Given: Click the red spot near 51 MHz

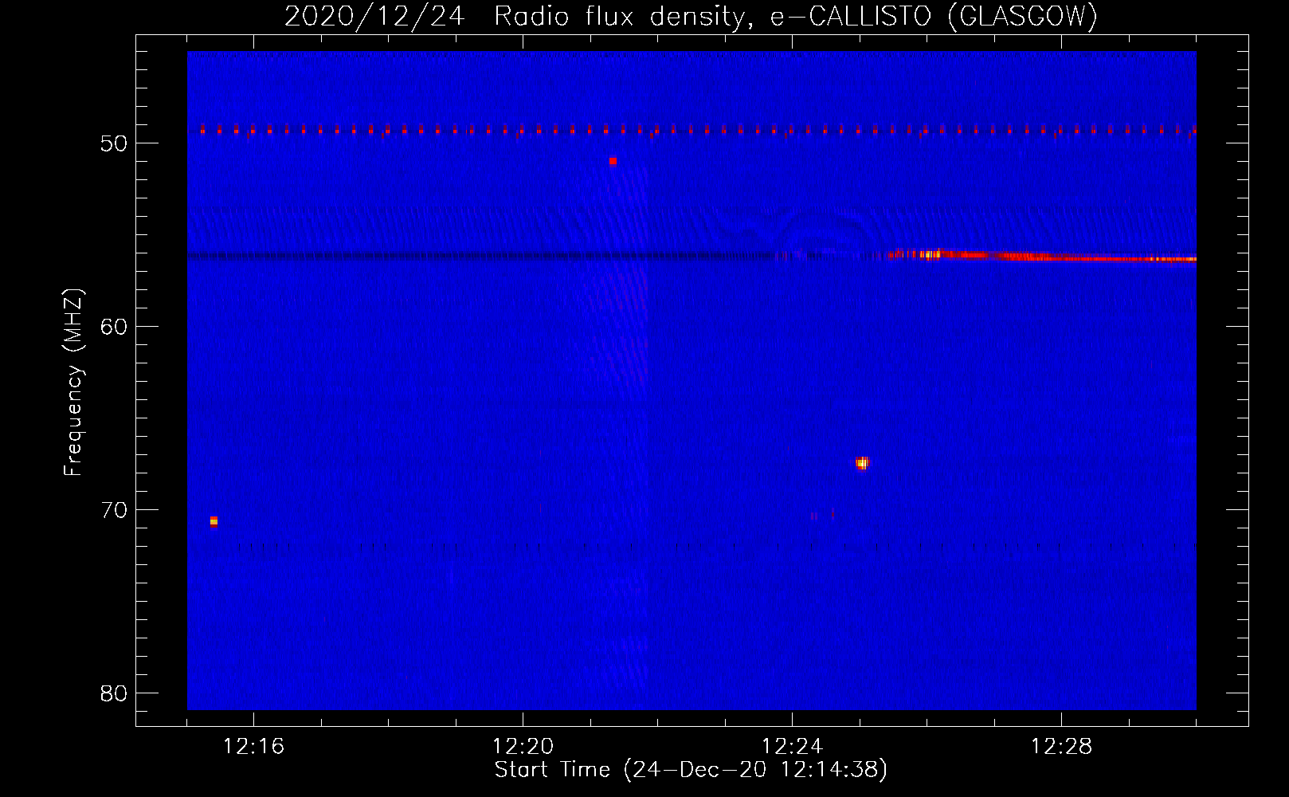Looking at the screenshot, I should 613,161.
